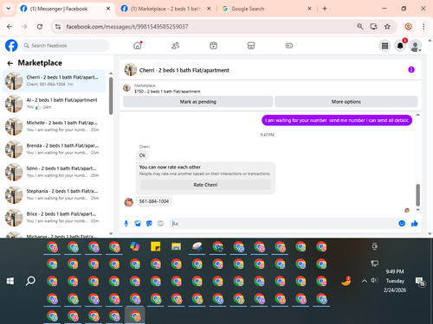Open the volume speaker in the system tray
Screen dimensions: 433x324
tap(374, 280)
